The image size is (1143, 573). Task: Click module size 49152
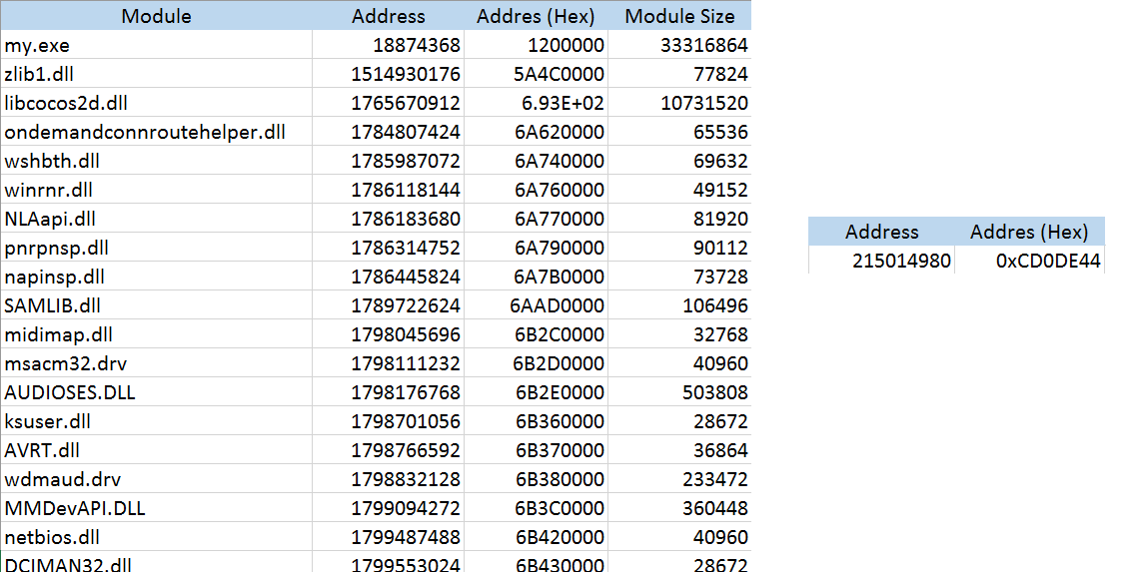[x=679, y=190]
